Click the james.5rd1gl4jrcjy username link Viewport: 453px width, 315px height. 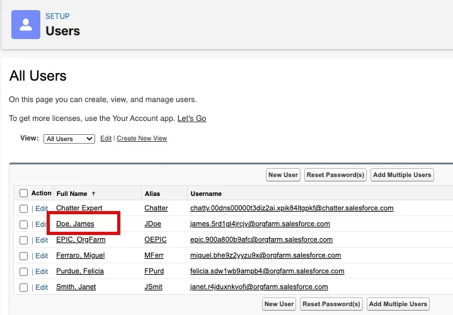260,224
